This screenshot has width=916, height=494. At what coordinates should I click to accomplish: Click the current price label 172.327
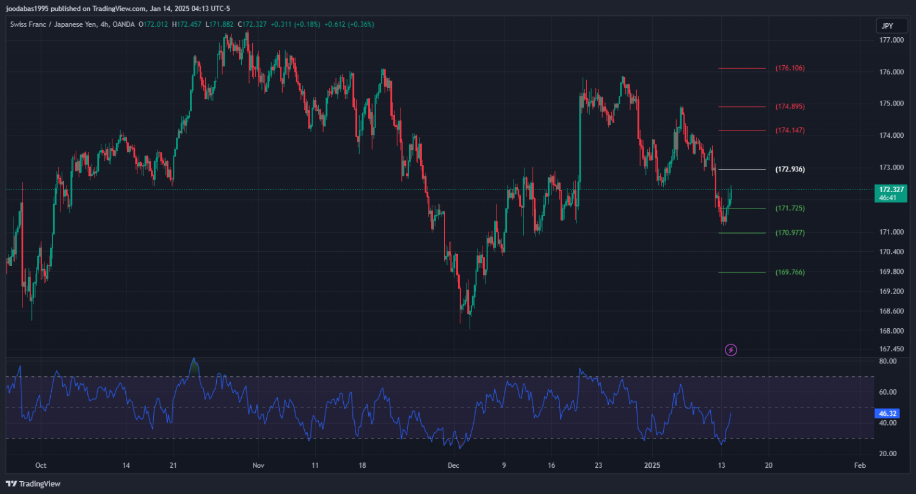889,190
